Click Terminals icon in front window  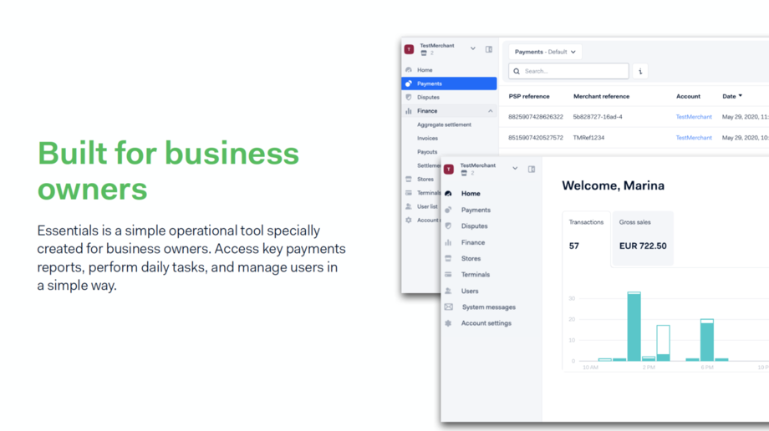[448, 275]
